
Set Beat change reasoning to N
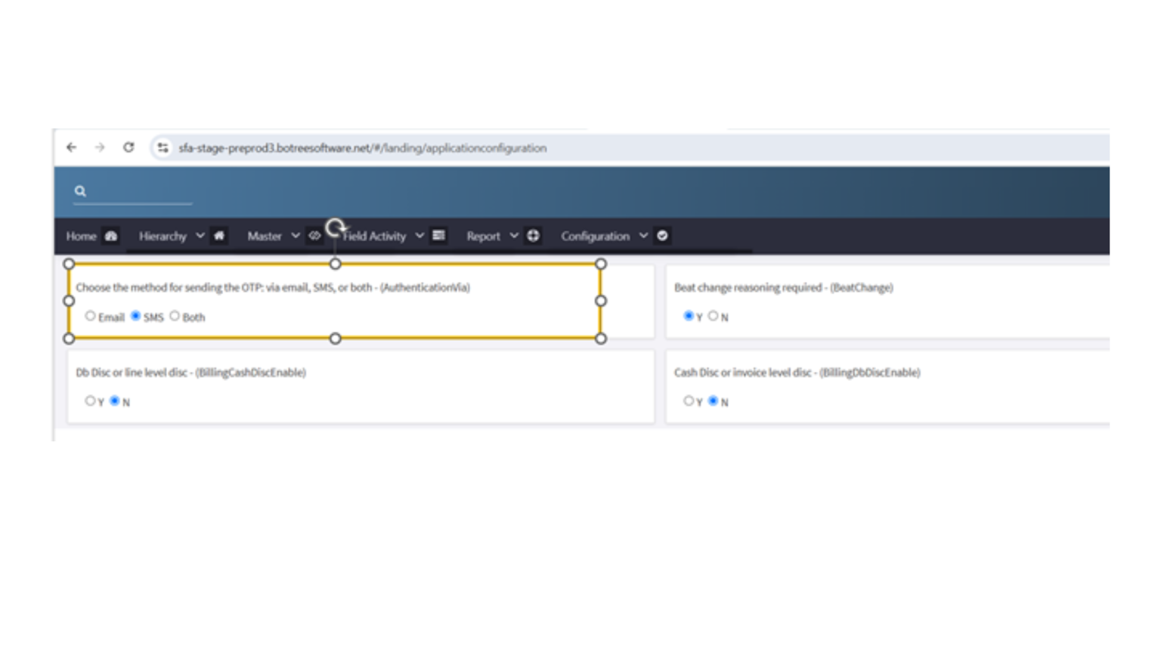click(713, 316)
